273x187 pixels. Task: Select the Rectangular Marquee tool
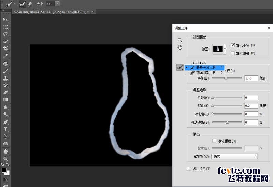pos(5,27)
